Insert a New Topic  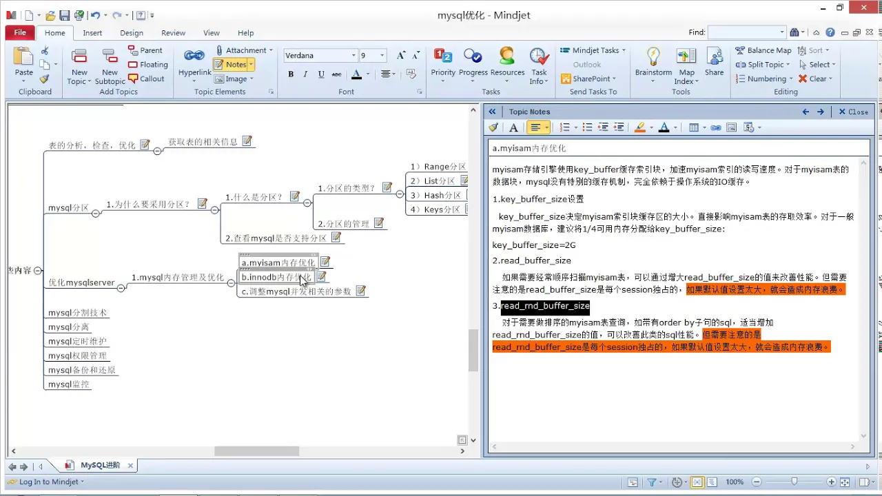pos(79,66)
